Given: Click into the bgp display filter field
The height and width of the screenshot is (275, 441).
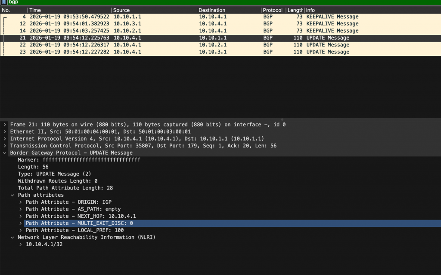Looking at the screenshot, I should point(215,2).
